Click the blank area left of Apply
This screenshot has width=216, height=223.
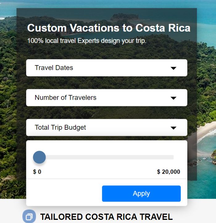coord(64,194)
